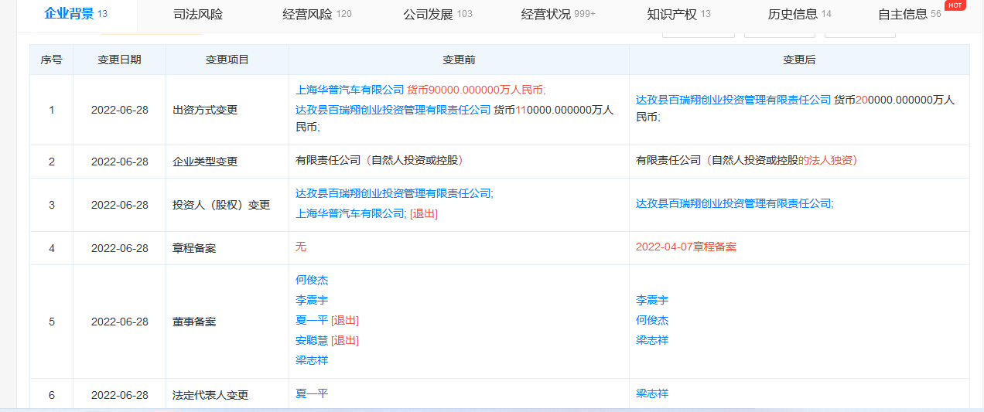Click the red 无 in the 章程备案 row
Screen dimensions: 984x412
click(301, 247)
